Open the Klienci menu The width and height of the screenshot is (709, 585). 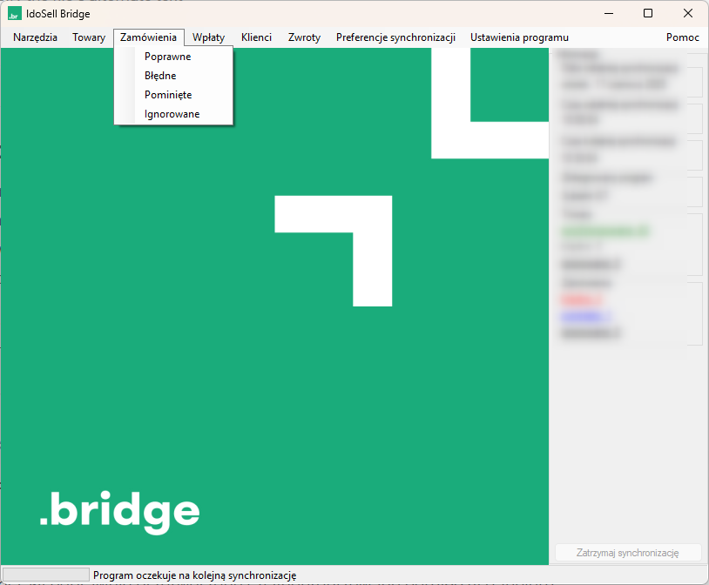point(256,37)
